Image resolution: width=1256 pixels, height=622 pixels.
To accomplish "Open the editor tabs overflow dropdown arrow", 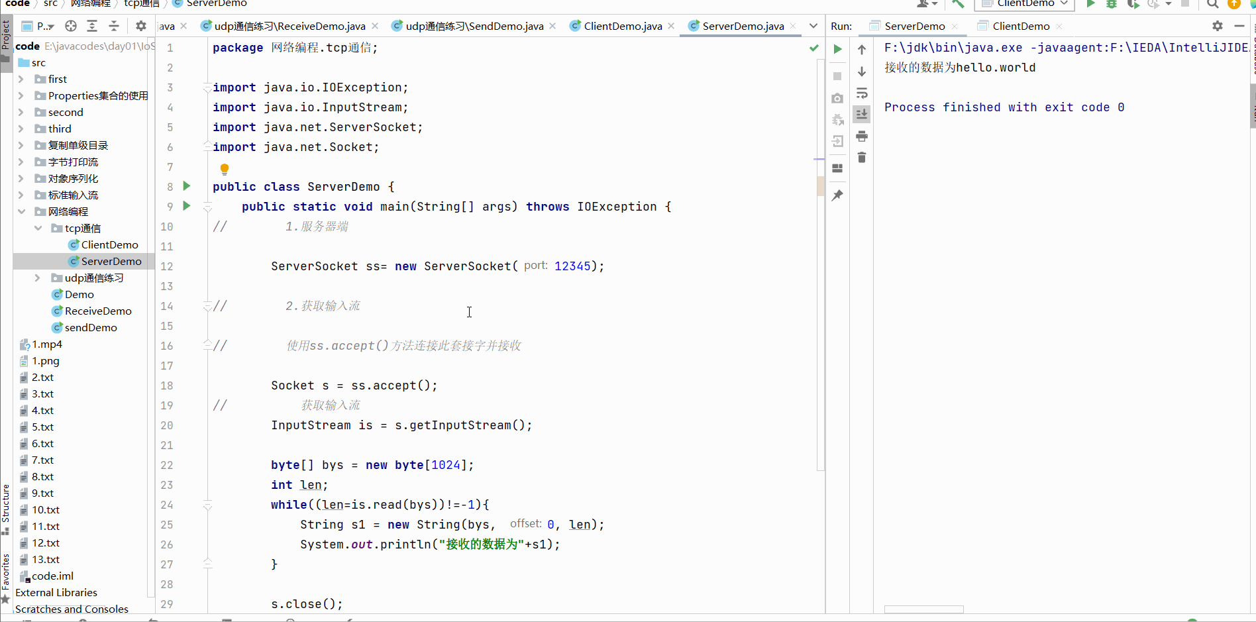I will [813, 26].
